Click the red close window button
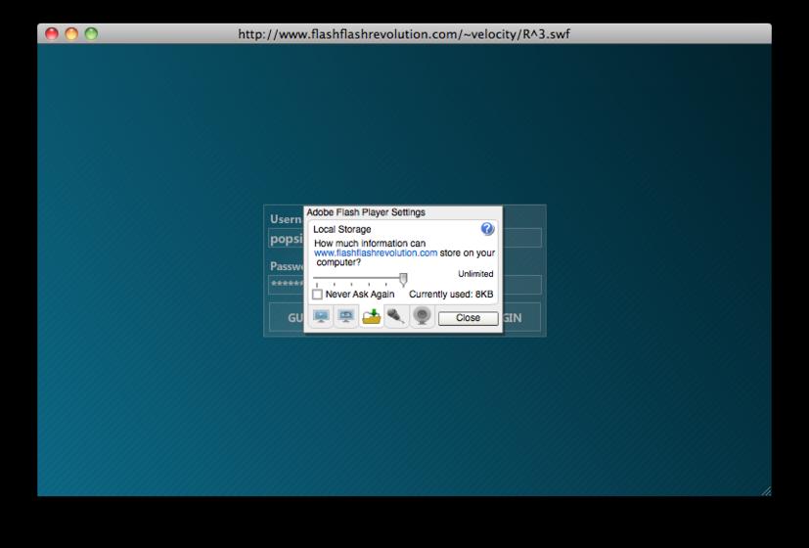809x548 pixels. tap(52, 33)
